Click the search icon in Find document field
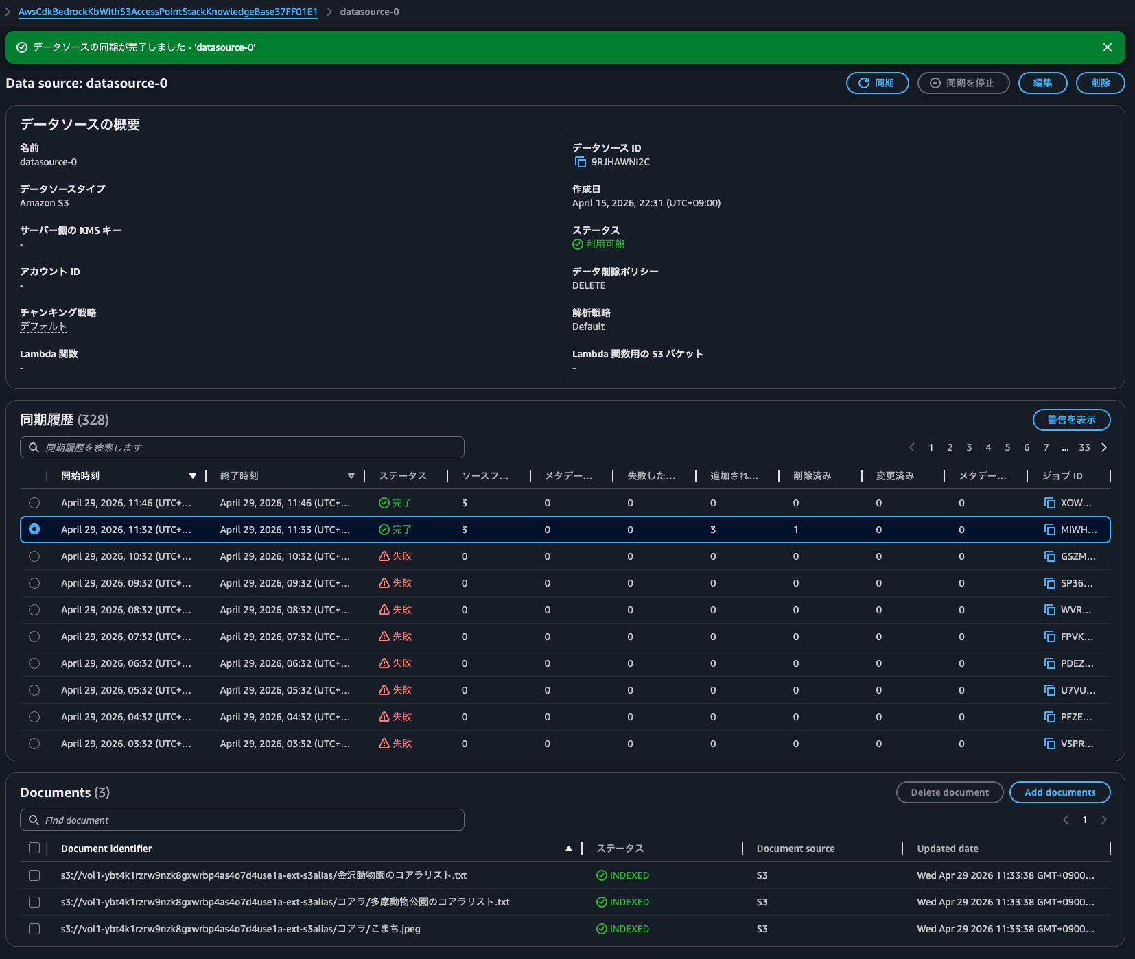 click(34, 820)
